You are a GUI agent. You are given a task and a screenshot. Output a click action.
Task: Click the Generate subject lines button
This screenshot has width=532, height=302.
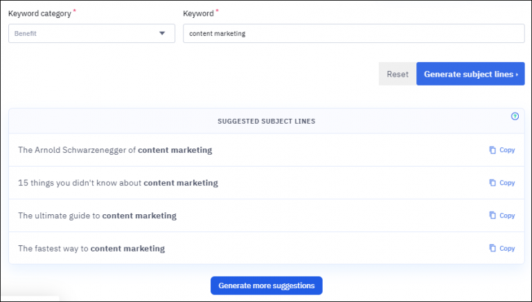click(470, 74)
